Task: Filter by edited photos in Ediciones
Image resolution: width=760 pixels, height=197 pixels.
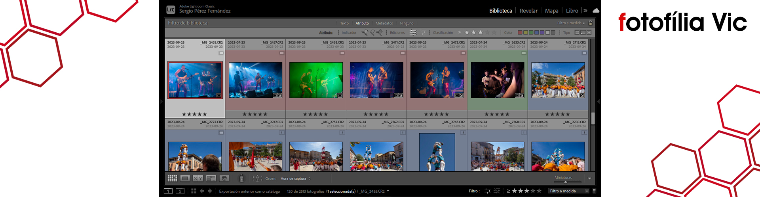Action: tap(413, 32)
